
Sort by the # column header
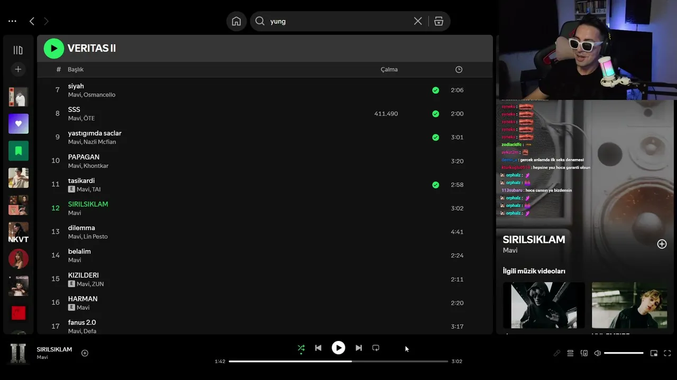[x=58, y=70]
